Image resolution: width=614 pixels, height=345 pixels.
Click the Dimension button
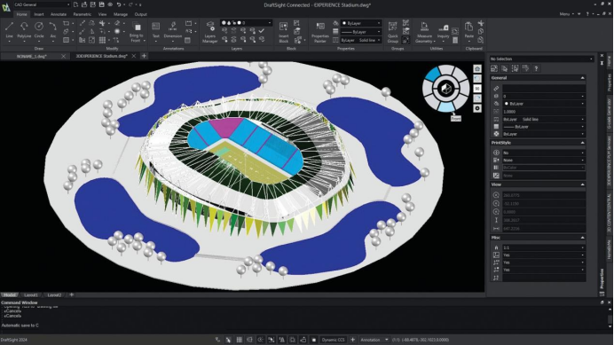coord(173,31)
